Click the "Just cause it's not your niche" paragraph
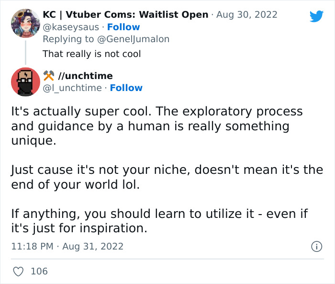 pyautogui.click(x=167, y=177)
